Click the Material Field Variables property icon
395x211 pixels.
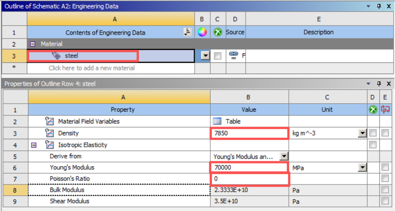pyautogui.click(x=49, y=121)
